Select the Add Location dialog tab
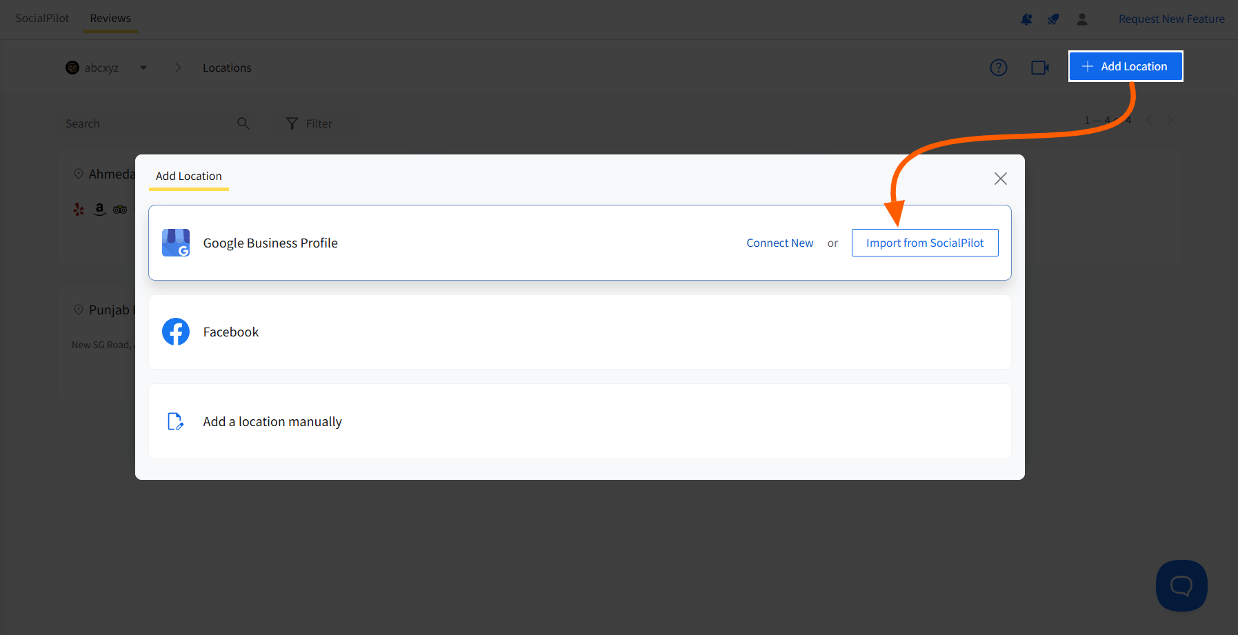 click(x=189, y=177)
